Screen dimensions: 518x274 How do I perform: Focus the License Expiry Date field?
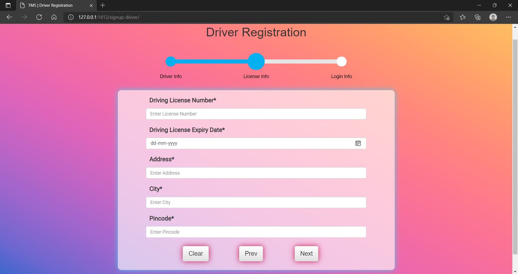pyautogui.click(x=256, y=143)
